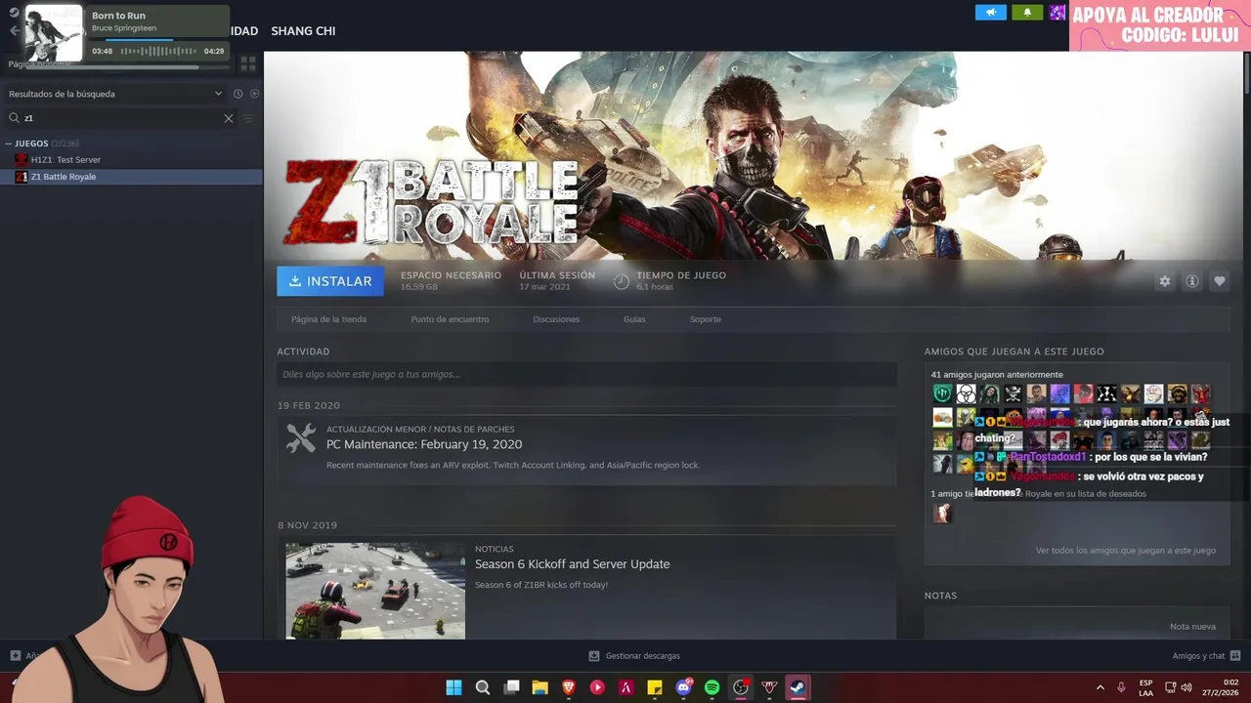Open the user avatar at top right
1251x703 pixels.
[x=1057, y=13]
